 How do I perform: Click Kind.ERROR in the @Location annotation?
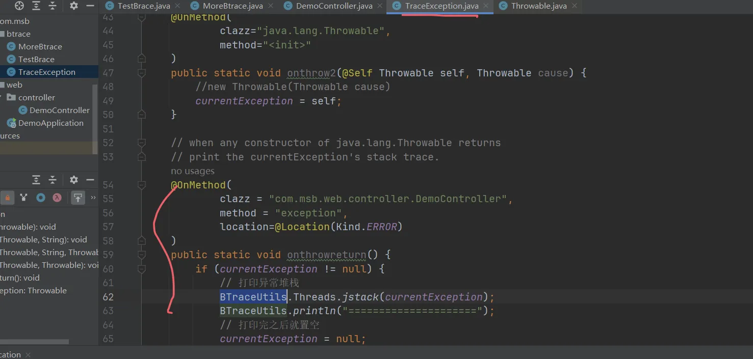click(x=367, y=227)
